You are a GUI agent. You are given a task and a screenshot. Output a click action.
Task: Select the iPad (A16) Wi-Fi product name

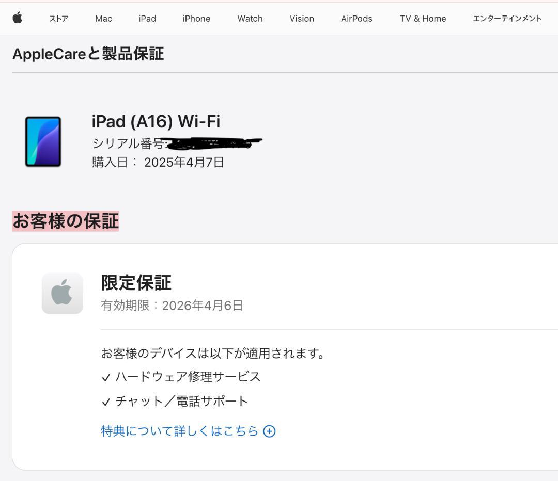coord(156,121)
